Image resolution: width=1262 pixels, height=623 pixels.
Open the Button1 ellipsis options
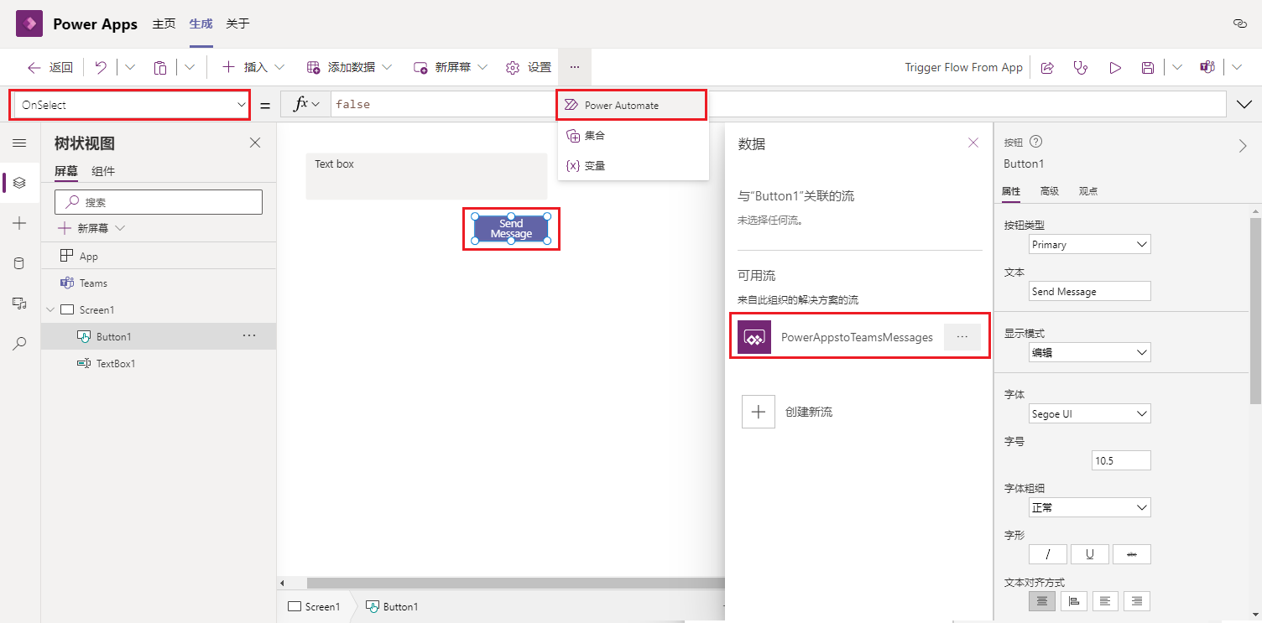pos(249,335)
